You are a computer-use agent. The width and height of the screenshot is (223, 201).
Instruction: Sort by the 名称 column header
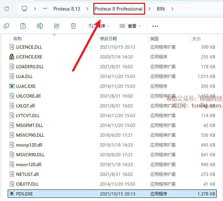point(17,38)
